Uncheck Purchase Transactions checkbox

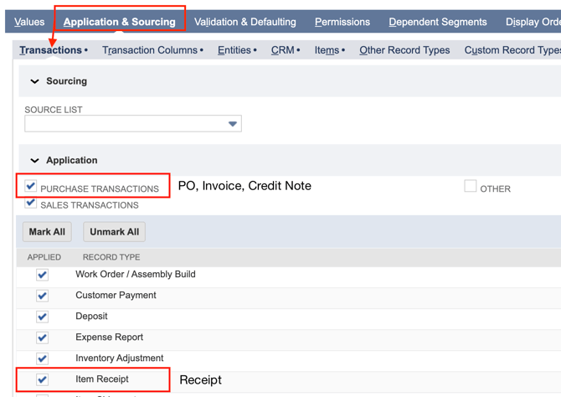click(31, 186)
